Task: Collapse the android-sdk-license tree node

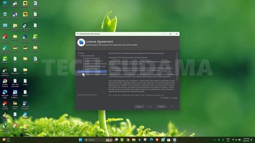Action: [x=79, y=56]
